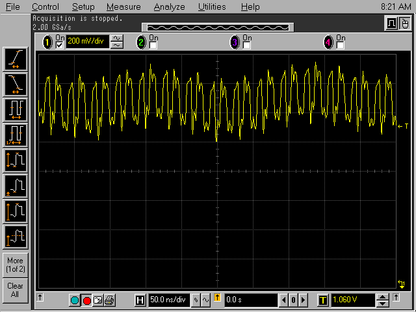Enable the channel 2 On checkbox
This screenshot has width=416, height=312.
click(153, 45)
